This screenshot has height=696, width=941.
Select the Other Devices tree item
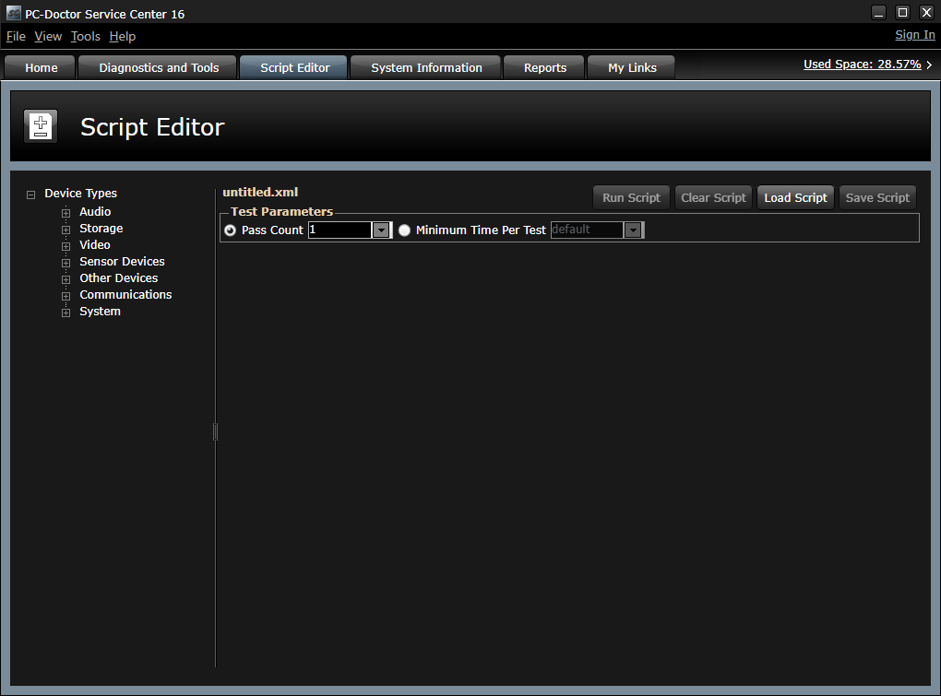point(119,278)
